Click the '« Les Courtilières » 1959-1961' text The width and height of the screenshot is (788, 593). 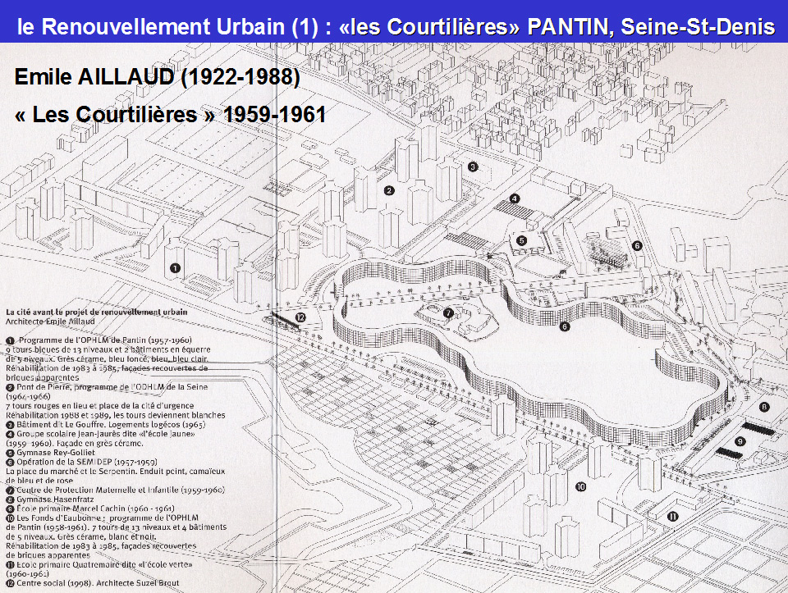tap(171, 114)
